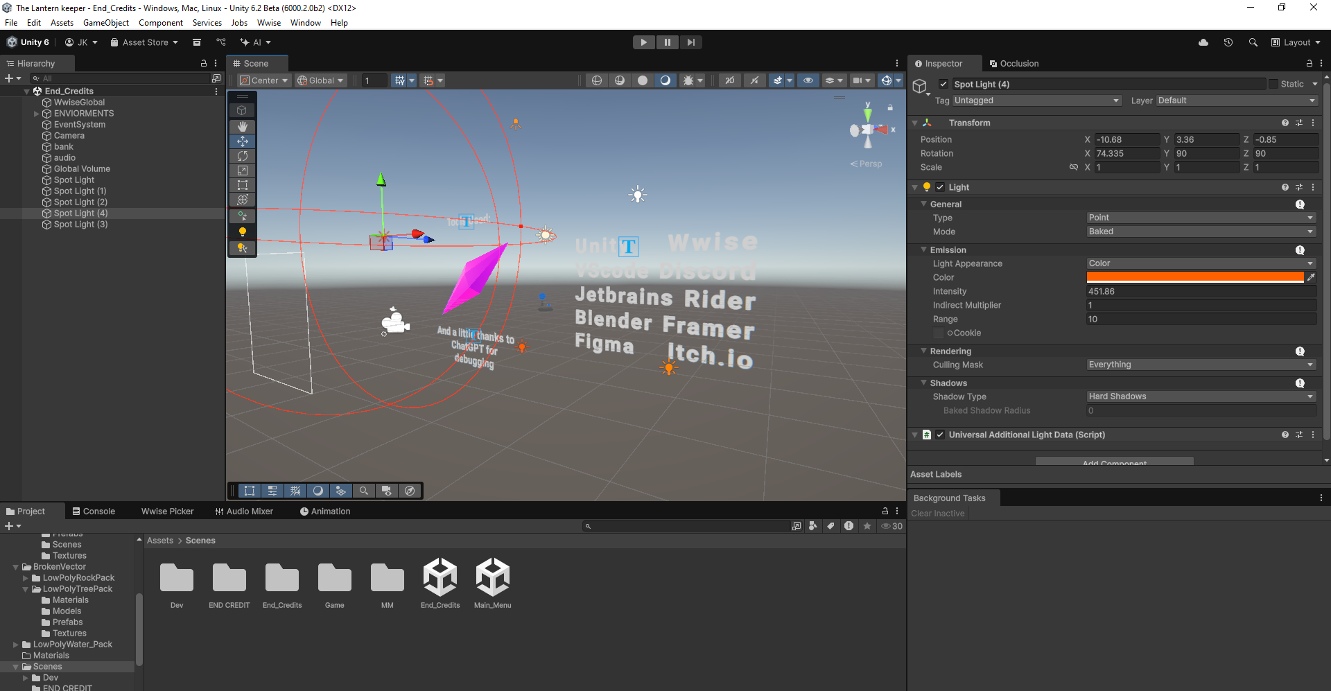Open the Component menu
Image resolution: width=1331 pixels, height=691 pixels.
point(161,23)
